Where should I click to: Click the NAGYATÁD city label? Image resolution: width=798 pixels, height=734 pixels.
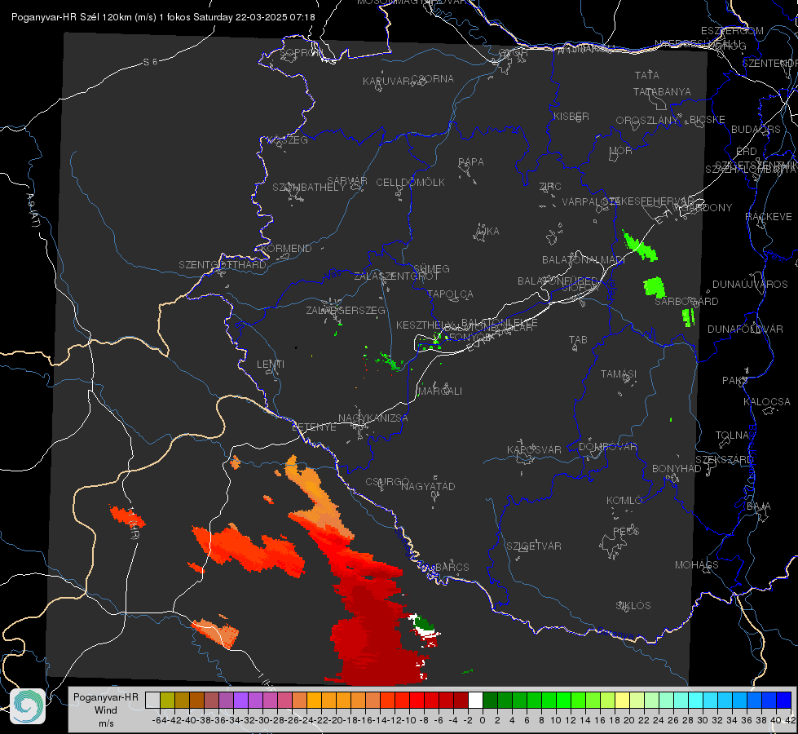tap(428, 486)
